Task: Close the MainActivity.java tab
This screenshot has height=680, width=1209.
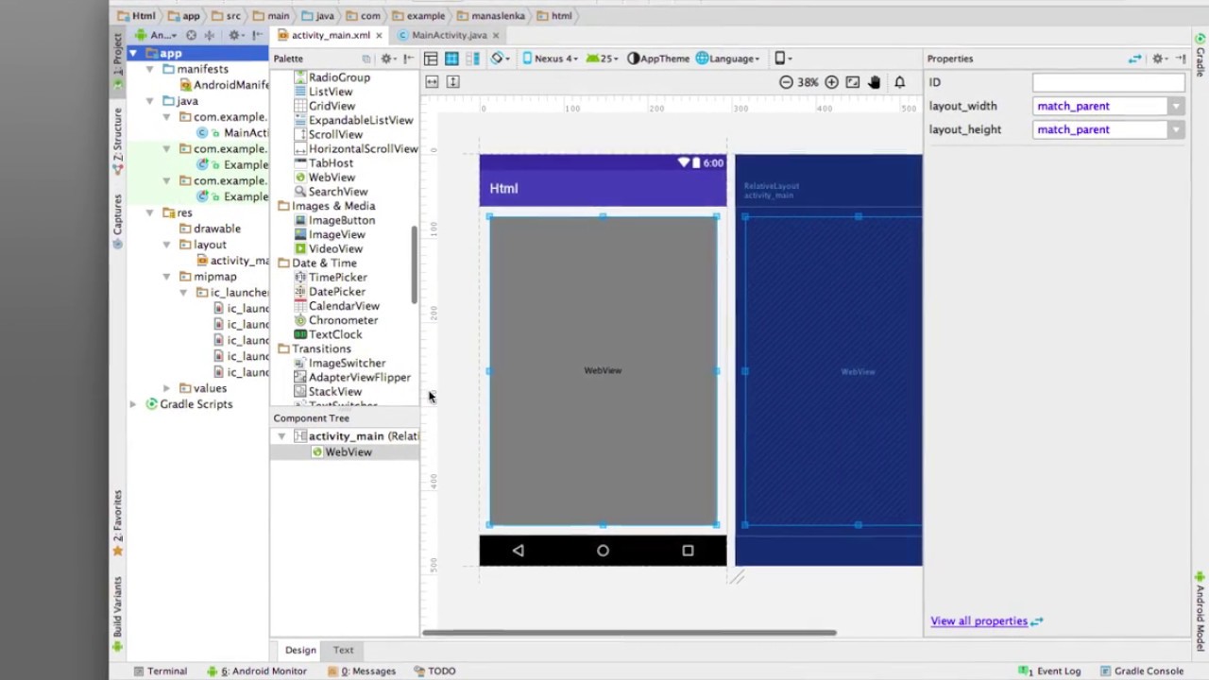Action: 496,35
